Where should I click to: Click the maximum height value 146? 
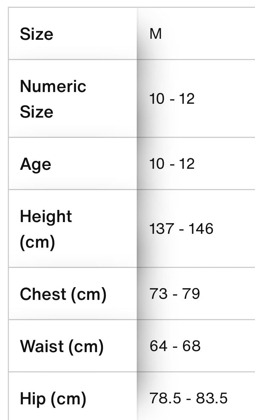201,229
